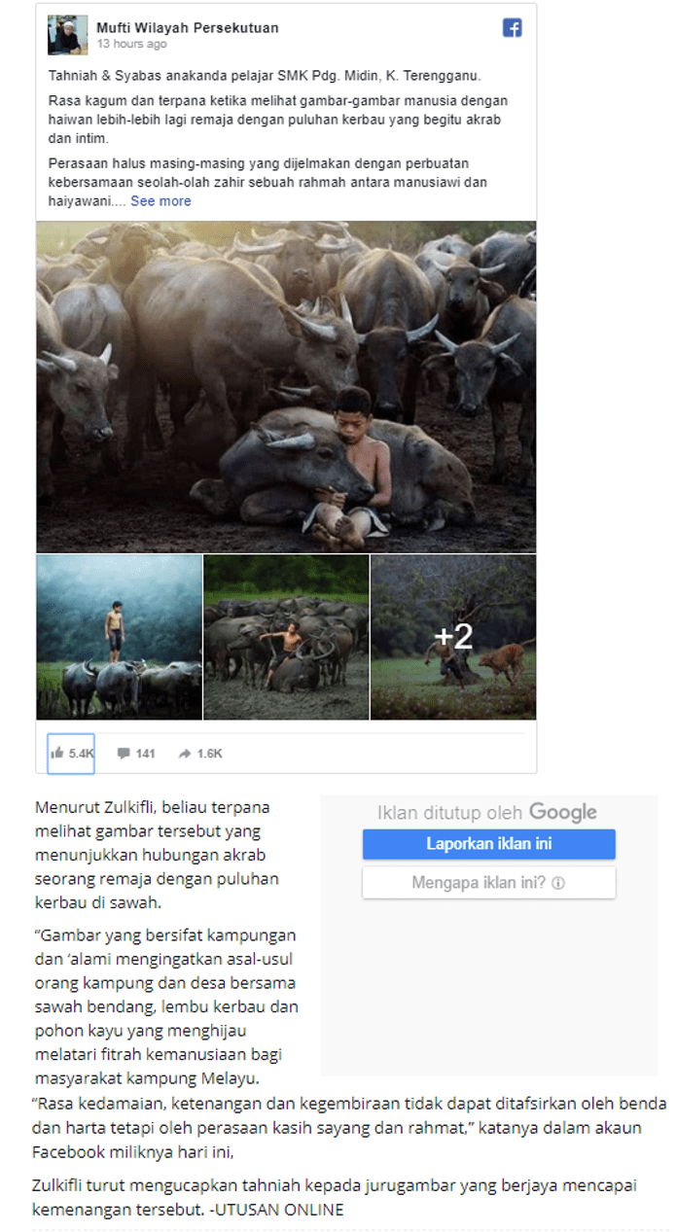Open Mufti Wilayah Persekutuan page name link
This screenshot has width=676, height=1232.
click(188, 27)
